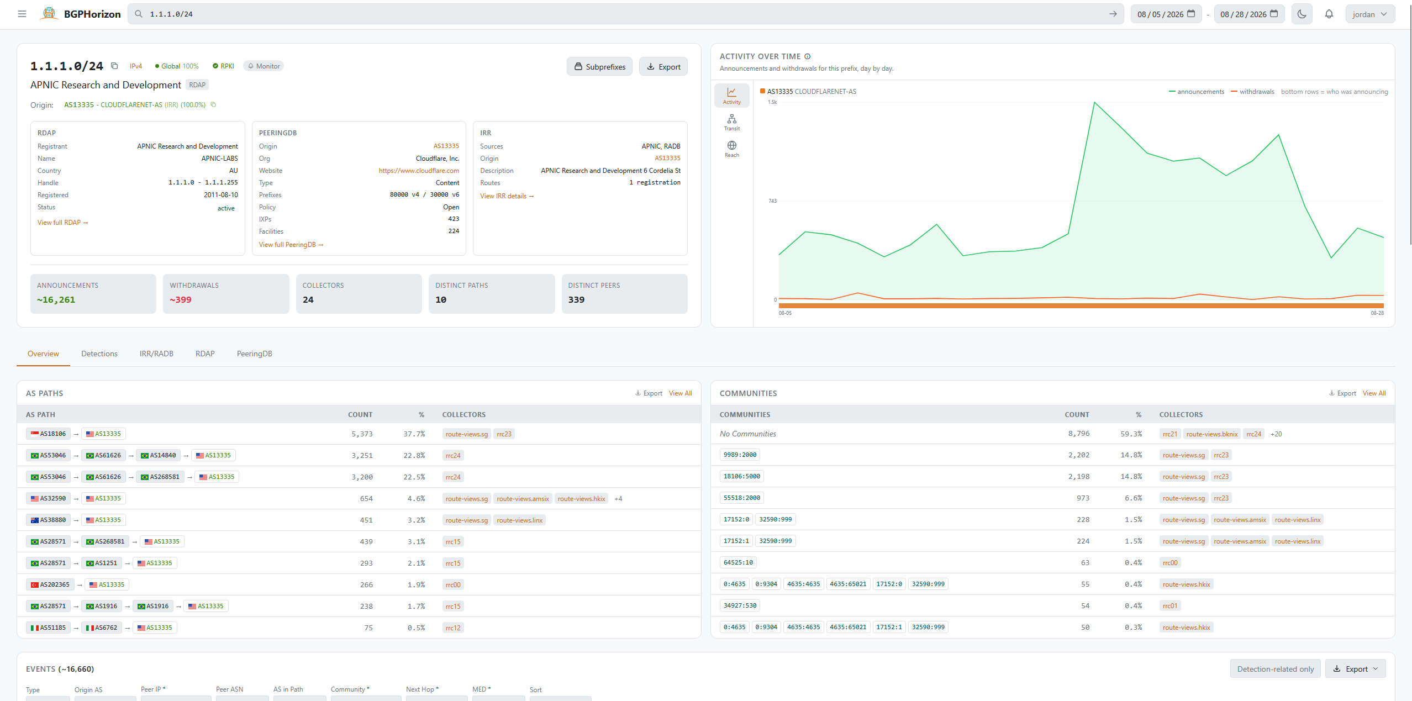Image resolution: width=1412 pixels, height=701 pixels.
Task: Open View IRR details link
Action: click(507, 196)
